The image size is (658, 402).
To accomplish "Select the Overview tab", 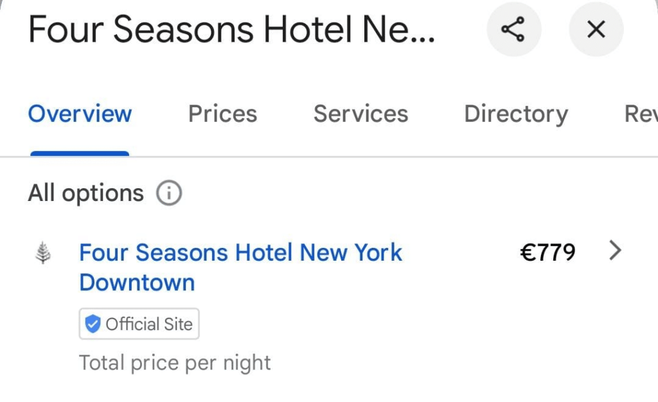I will tap(80, 114).
